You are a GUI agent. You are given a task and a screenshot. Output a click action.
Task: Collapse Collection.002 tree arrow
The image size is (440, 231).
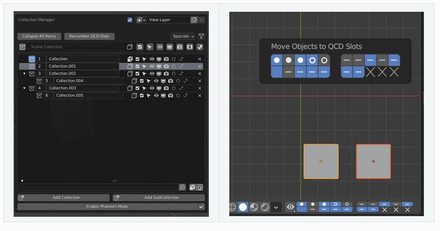[24, 74]
